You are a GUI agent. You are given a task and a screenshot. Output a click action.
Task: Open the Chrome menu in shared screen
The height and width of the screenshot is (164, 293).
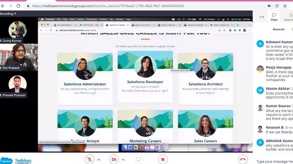pyautogui.click(x=50, y=19)
